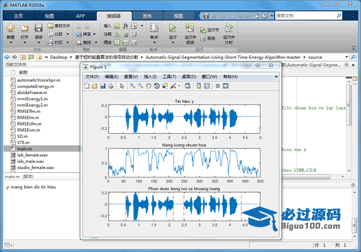Print the figure with the printer icon
361x252 pixels.
point(111,86)
